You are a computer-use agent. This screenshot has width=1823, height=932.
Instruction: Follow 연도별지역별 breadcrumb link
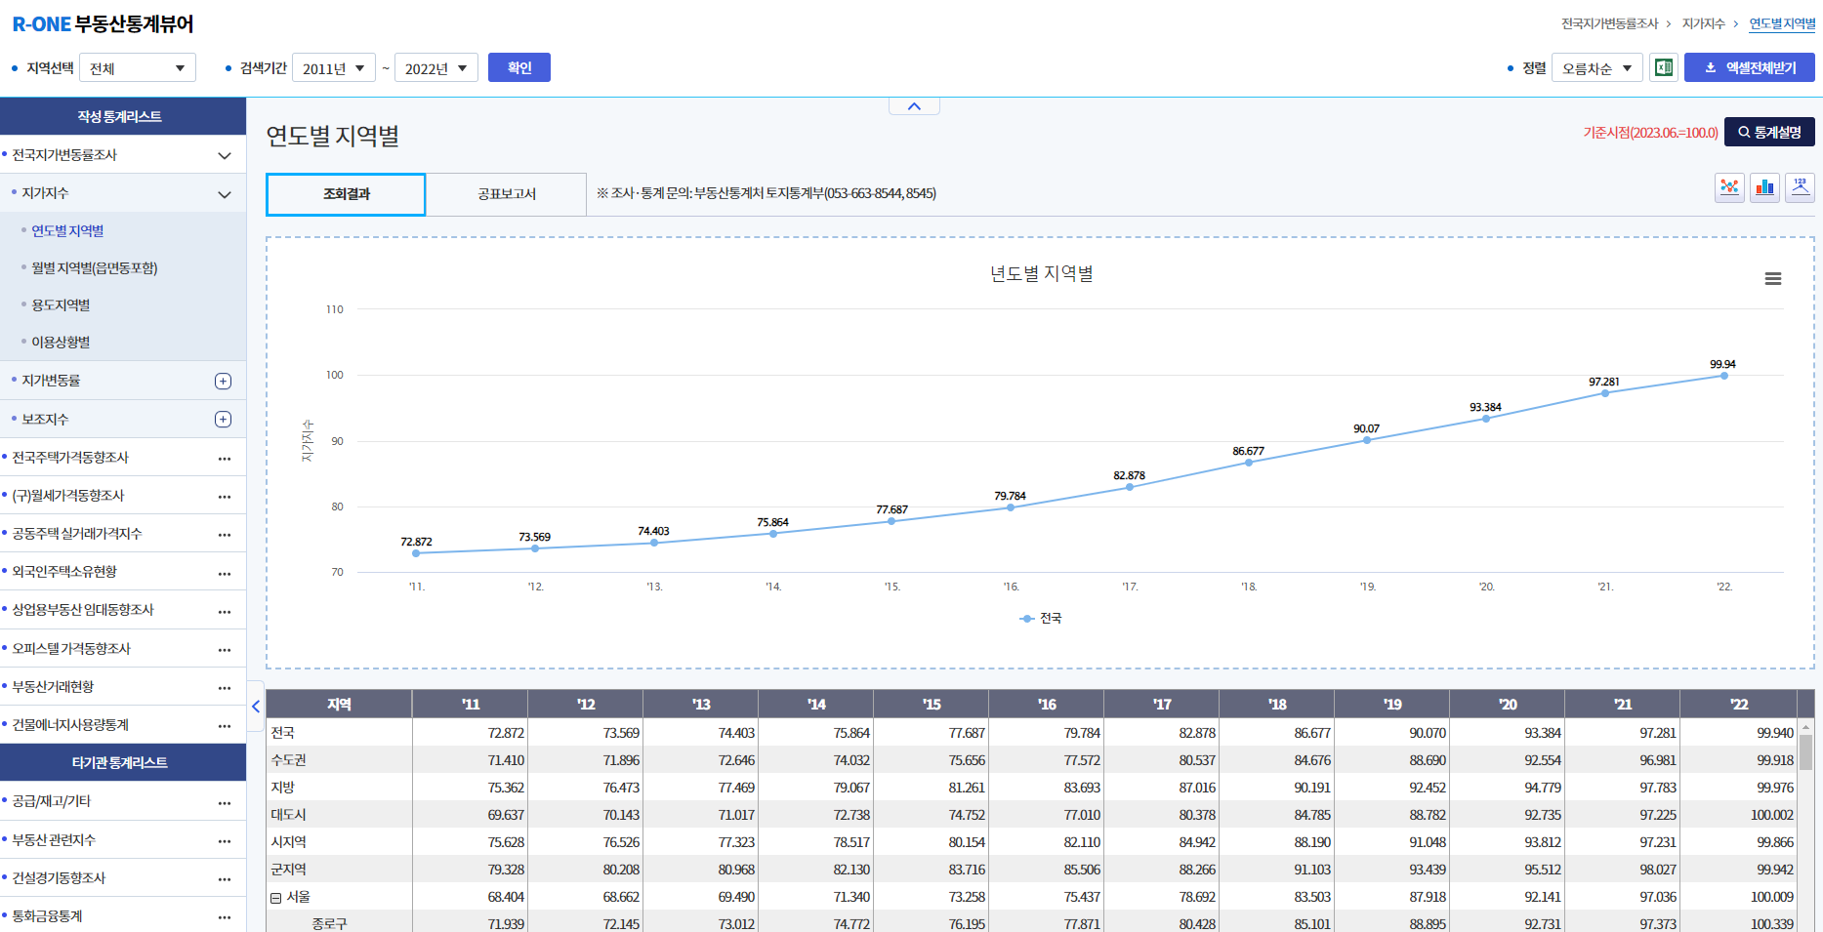tap(1782, 23)
